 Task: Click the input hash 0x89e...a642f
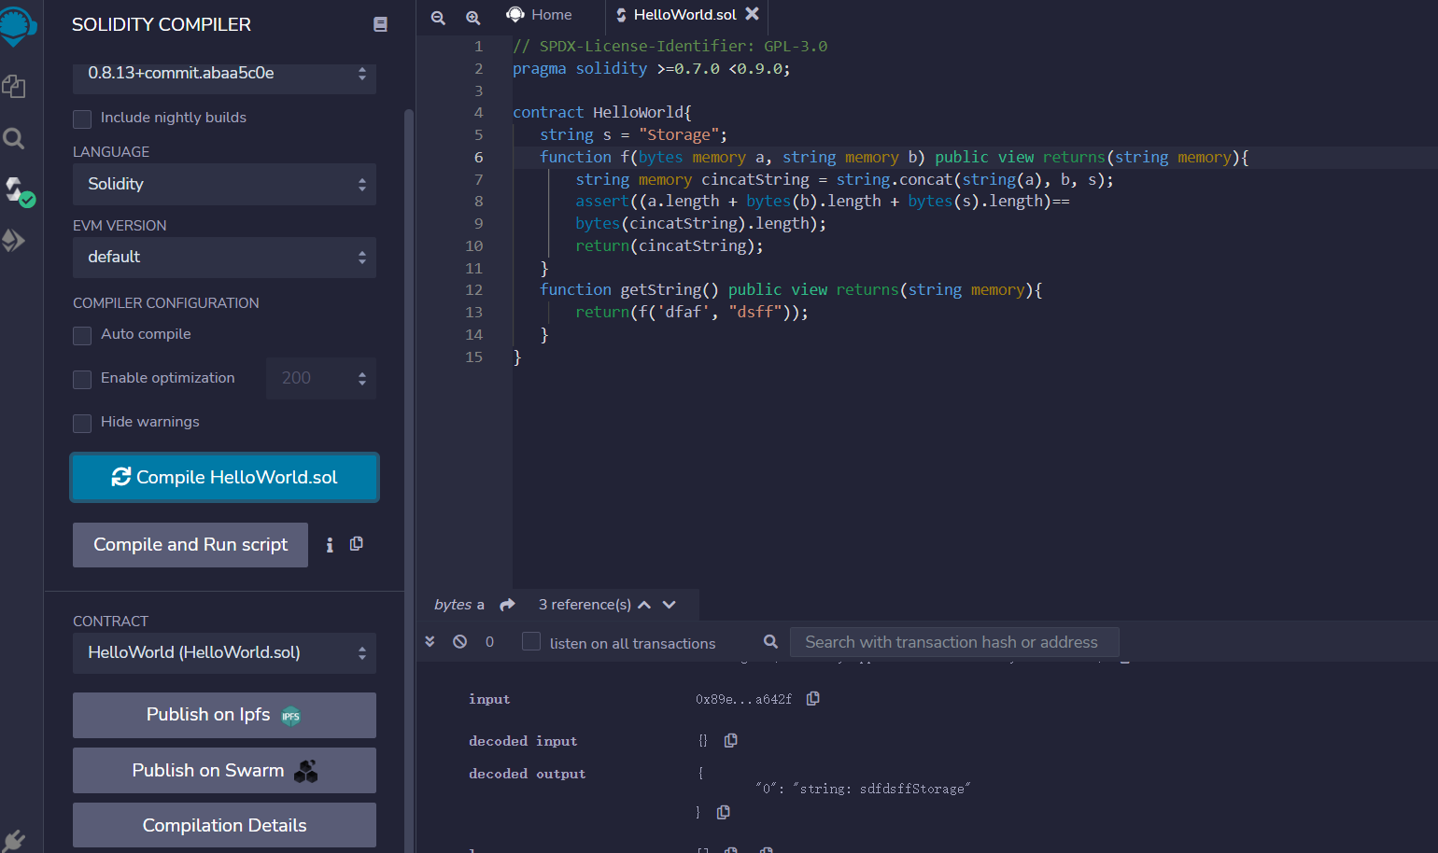coord(743,699)
